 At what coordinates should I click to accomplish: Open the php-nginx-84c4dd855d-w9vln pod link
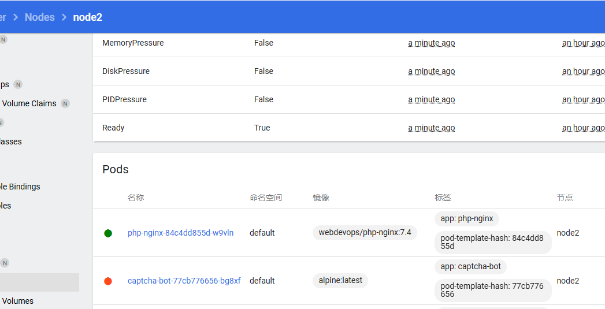tap(180, 233)
